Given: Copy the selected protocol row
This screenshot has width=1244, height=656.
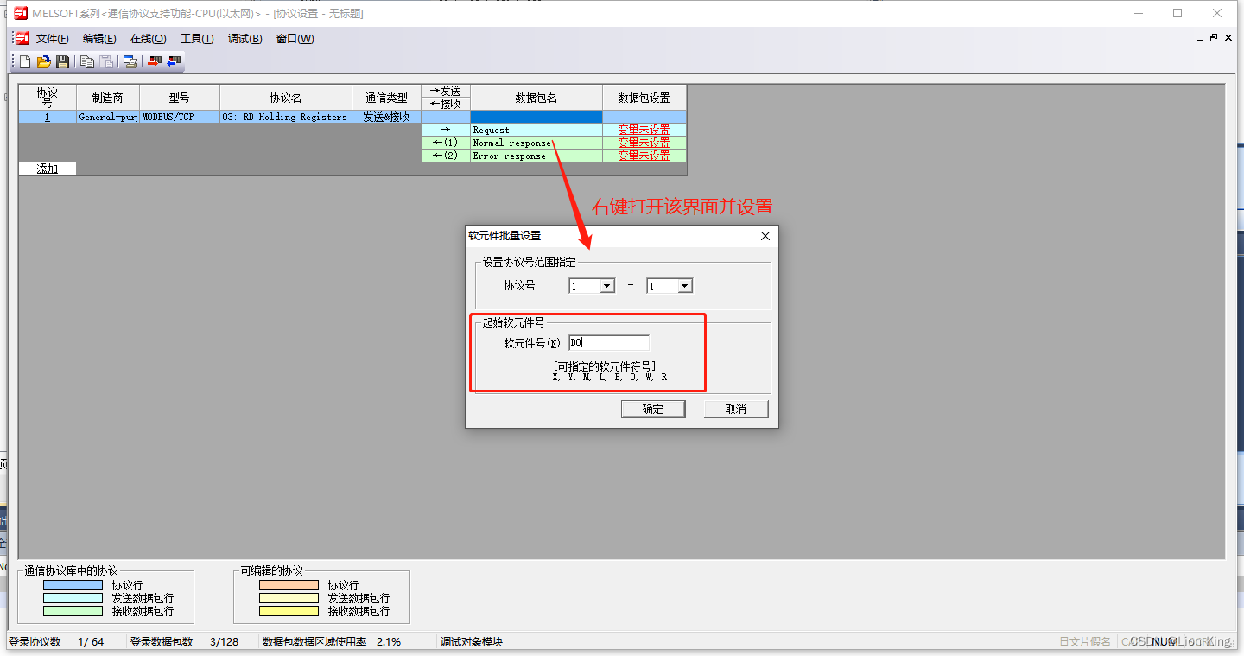Looking at the screenshot, I should click(x=86, y=61).
